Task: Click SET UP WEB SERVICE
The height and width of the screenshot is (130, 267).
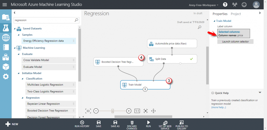Action: click(x=165, y=125)
